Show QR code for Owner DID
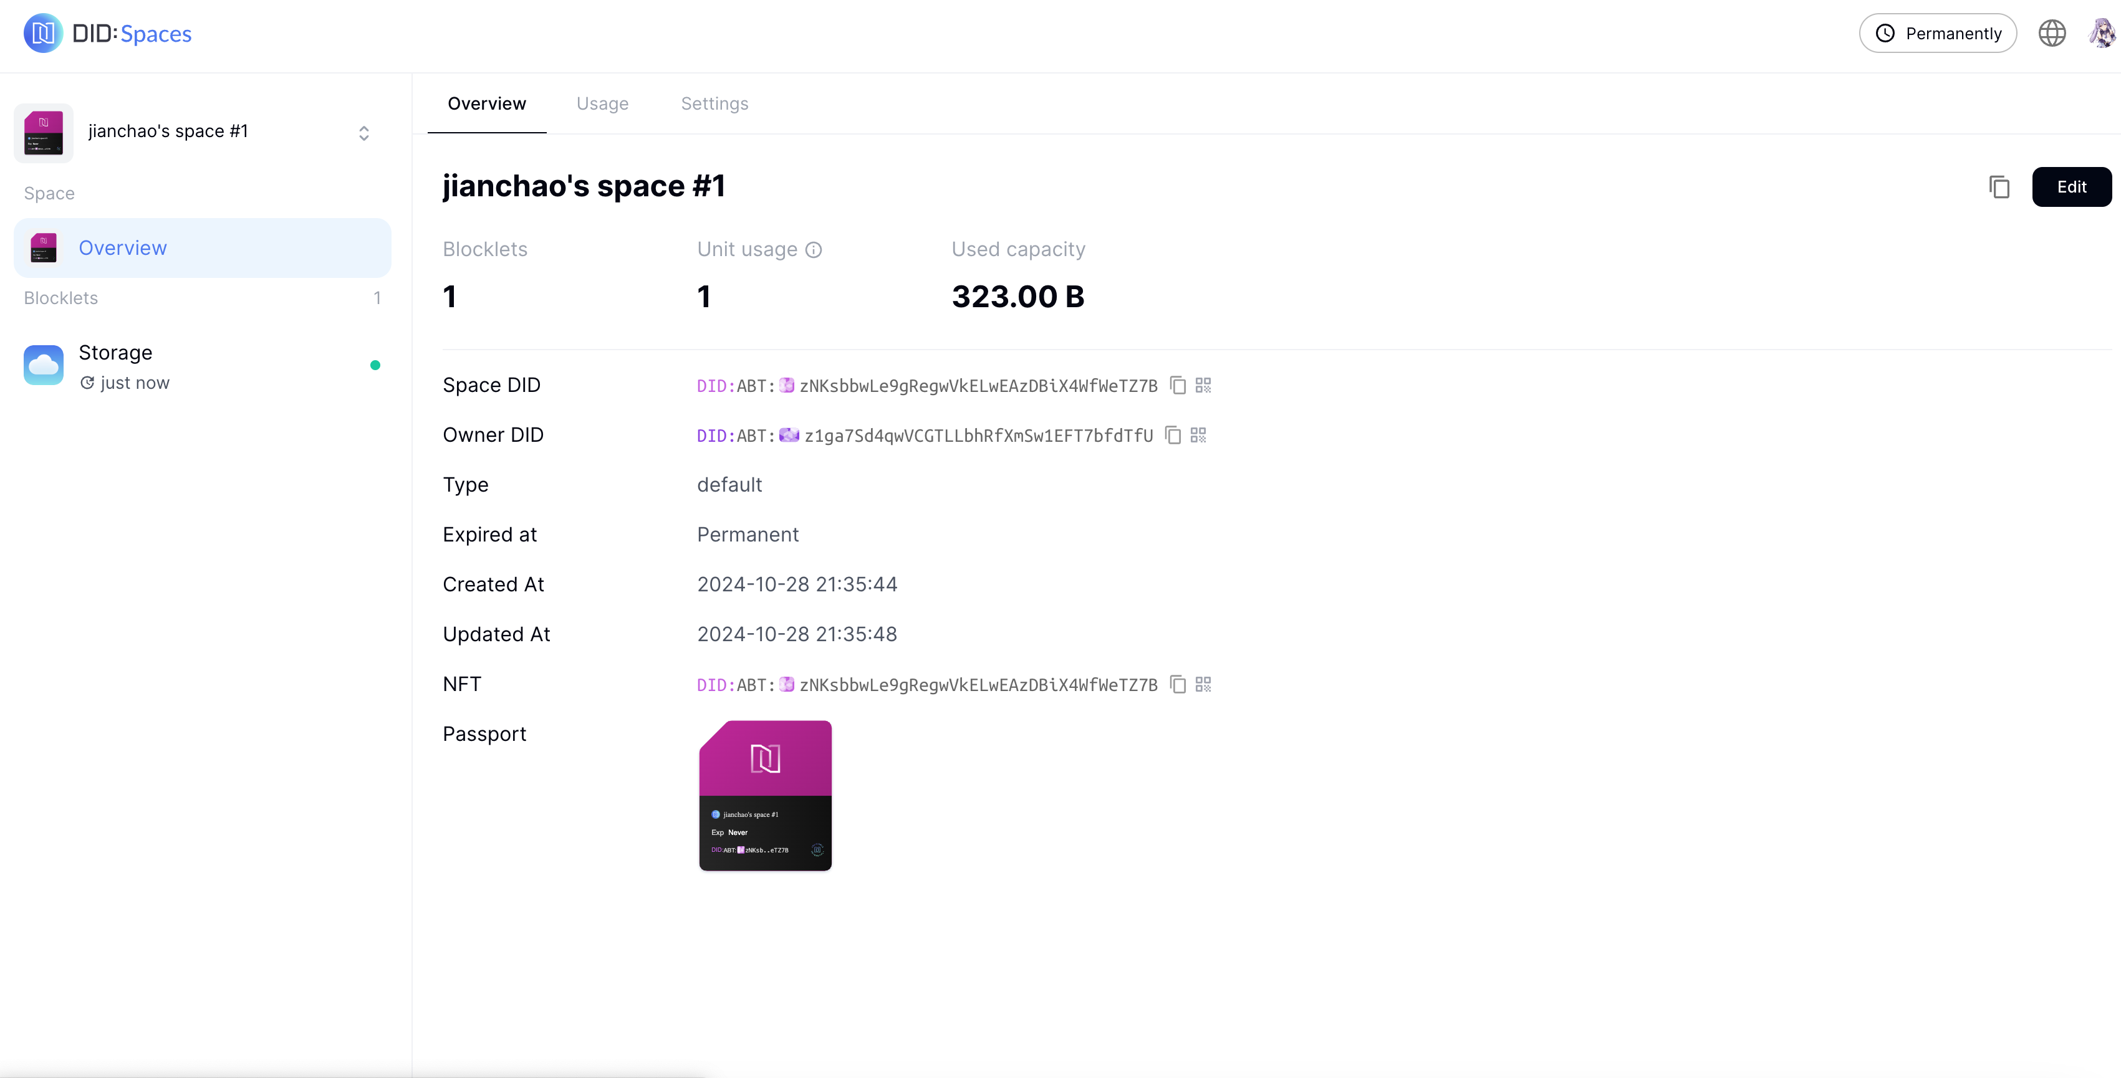Screen dimensions: 2121x1078 tap(1198, 436)
